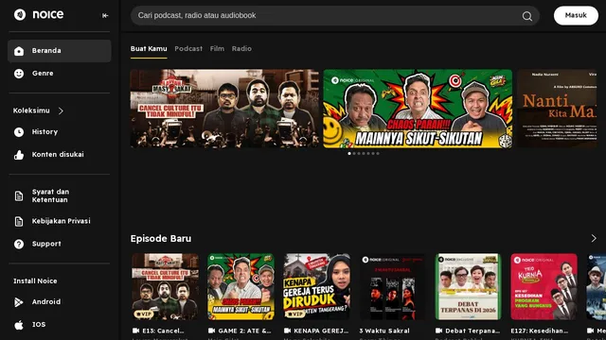Click the E127: Kesedihan episode title
The image size is (606, 340).
click(x=540, y=331)
